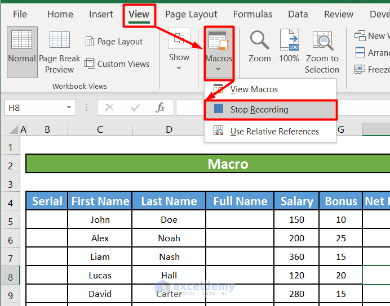Click the Zoom magnifier icon
This screenshot has height=306, width=390.
pos(259,42)
